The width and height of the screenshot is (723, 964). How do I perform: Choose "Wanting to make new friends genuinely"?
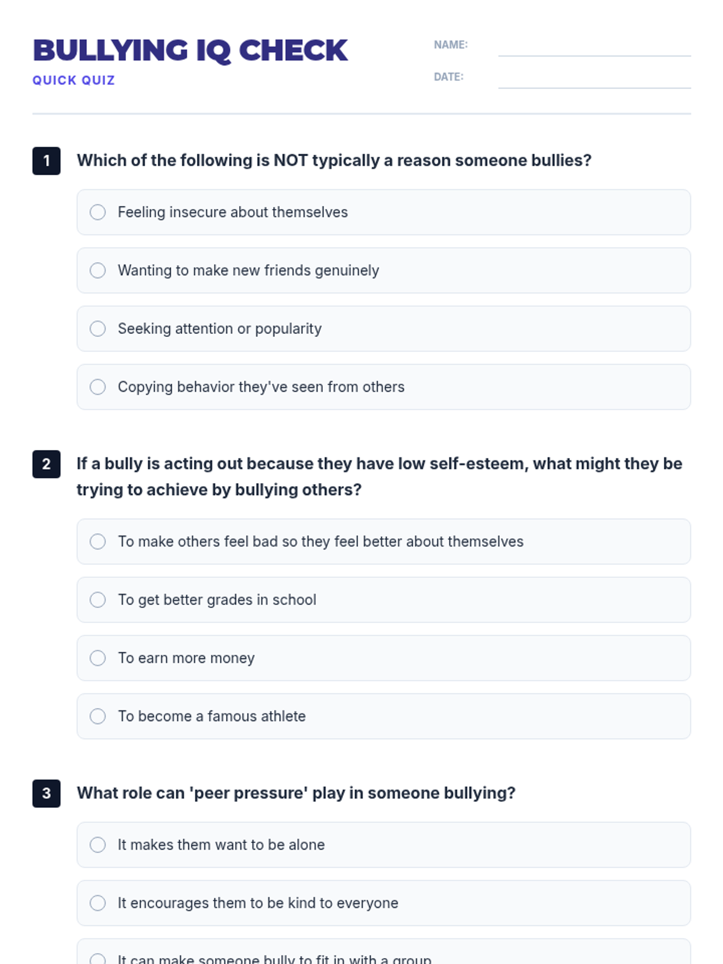tap(98, 271)
